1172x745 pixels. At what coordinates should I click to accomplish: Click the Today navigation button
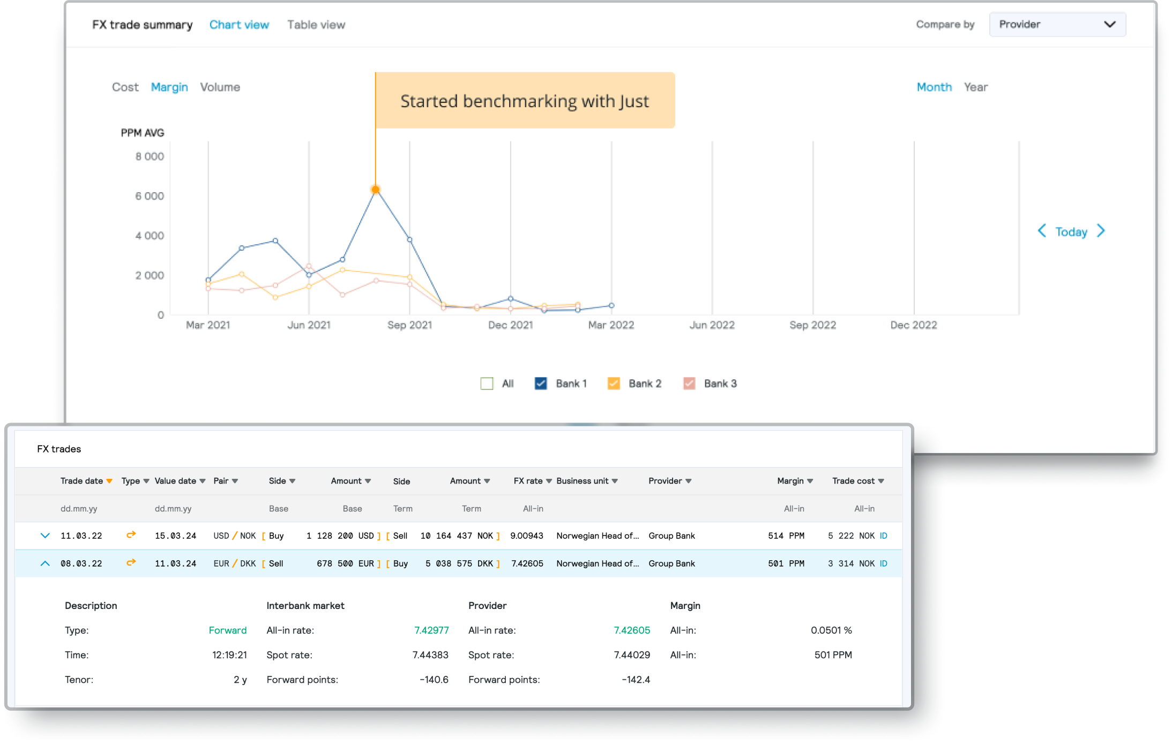click(1071, 231)
